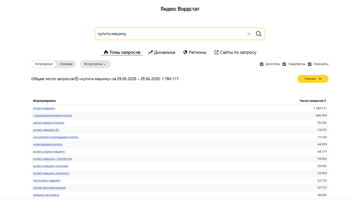Select the request count 71 530
This screenshot has width=352, height=201.
(x=322, y=137)
